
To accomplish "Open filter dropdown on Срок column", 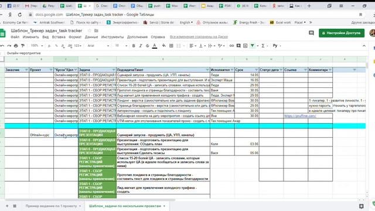I will coord(256,70).
